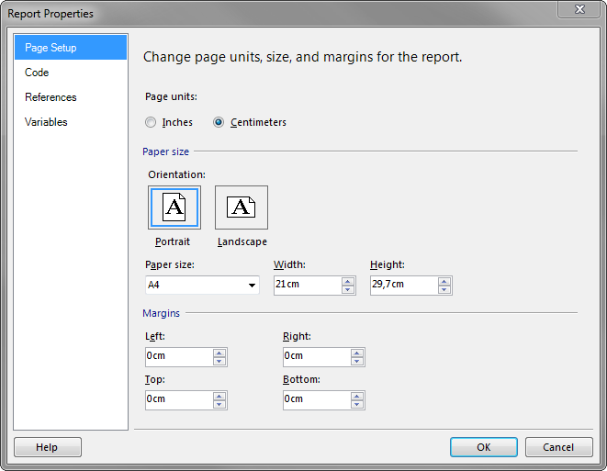Switch to the Code page
This screenshot has width=607, height=471.
pos(71,73)
